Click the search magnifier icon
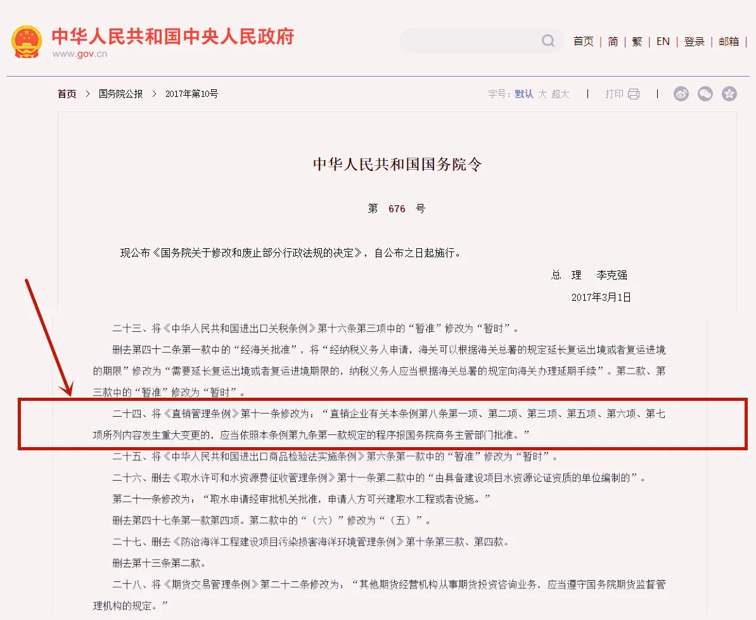Image resolution: width=756 pixels, height=620 pixels. [x=548, y=41]
